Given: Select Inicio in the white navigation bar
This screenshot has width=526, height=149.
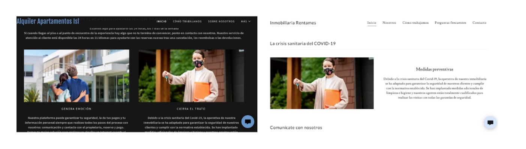Looking at the screenshot, I should coord(372,23).
